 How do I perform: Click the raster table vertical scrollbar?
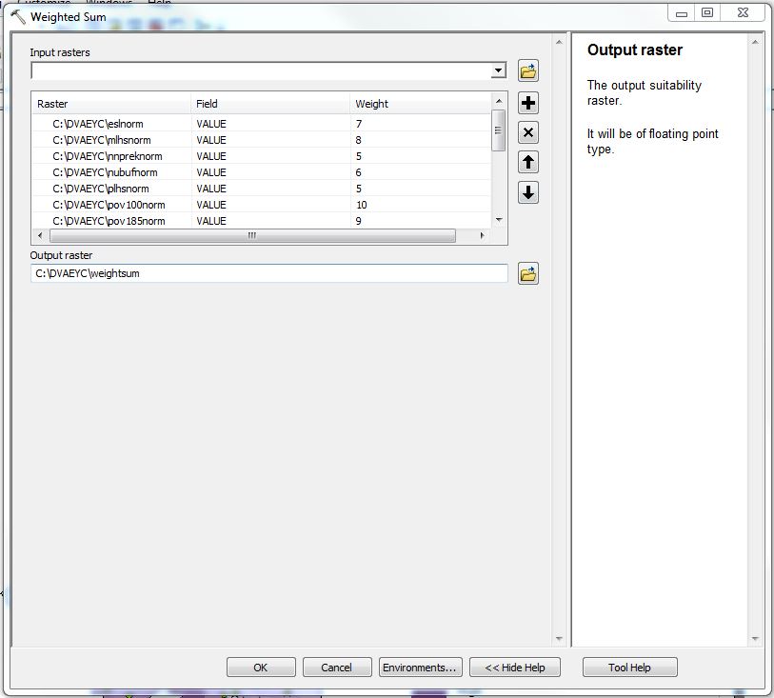(498, 130)
